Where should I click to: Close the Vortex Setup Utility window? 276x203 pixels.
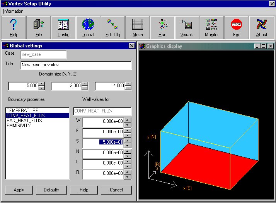(272, 3)
